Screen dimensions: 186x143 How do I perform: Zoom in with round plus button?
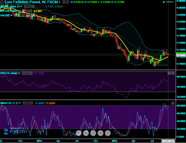[x=101, y=133]
